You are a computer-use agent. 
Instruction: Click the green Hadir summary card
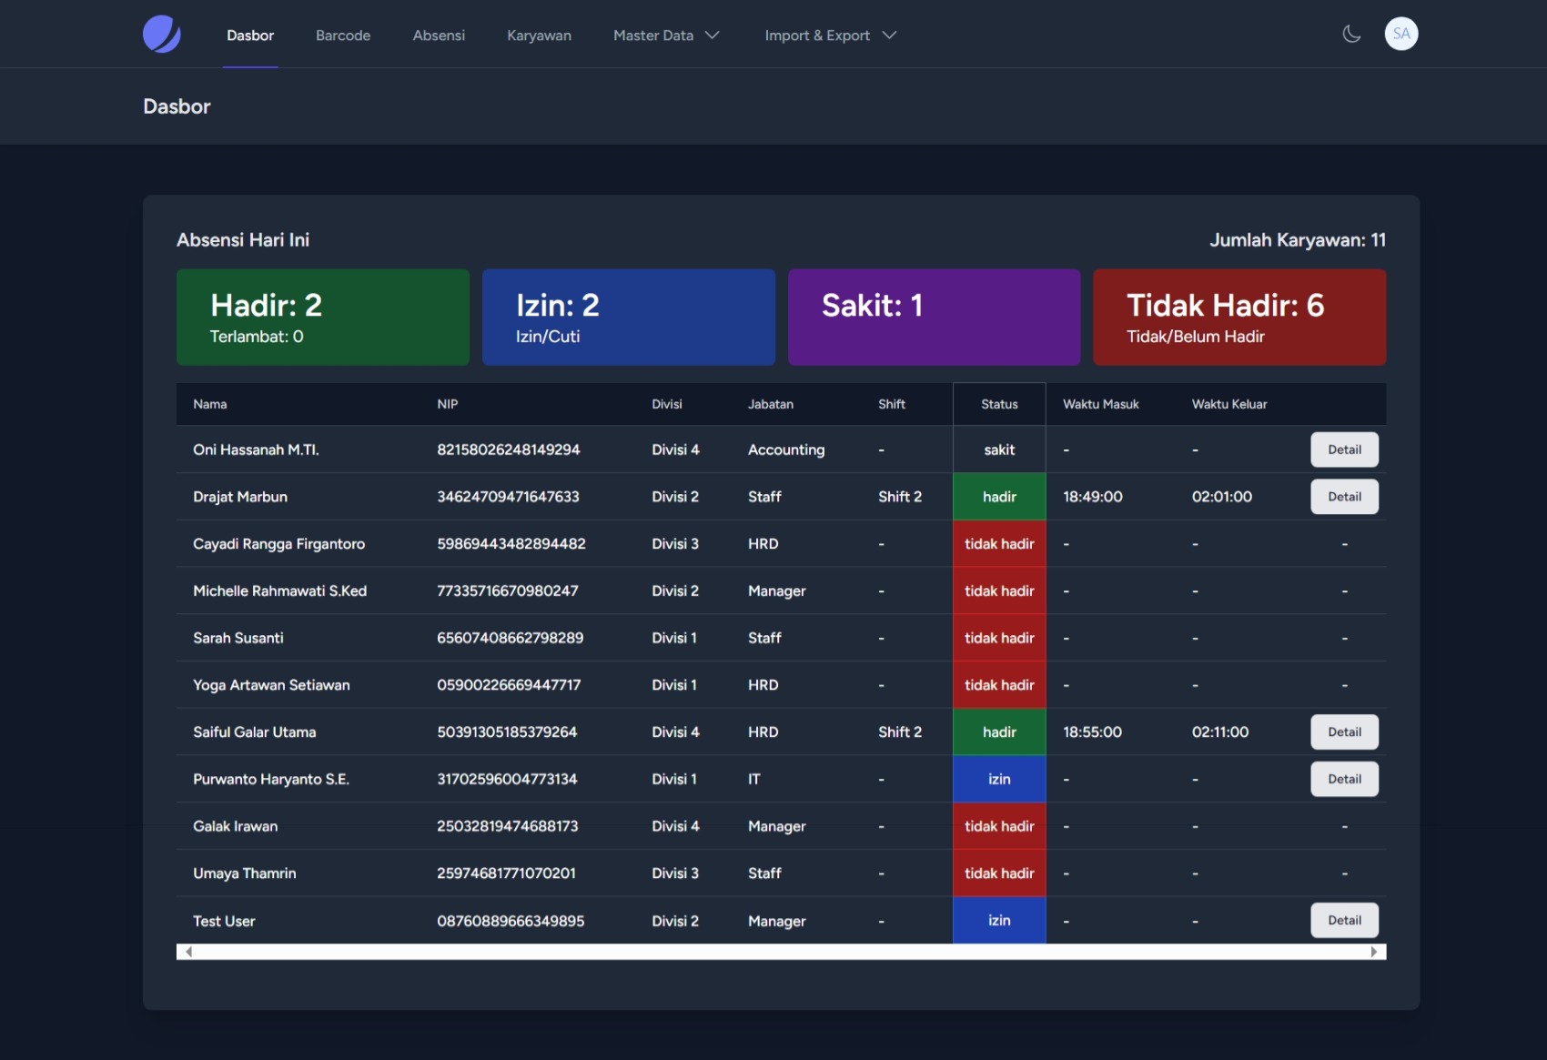(x=323, y=318)
